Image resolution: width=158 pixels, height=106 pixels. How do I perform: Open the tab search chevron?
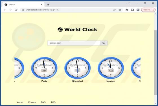[x=129, y=3]
